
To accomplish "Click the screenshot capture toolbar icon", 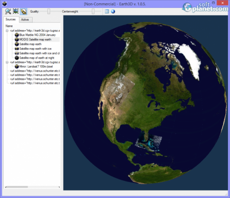I will 16,11.
